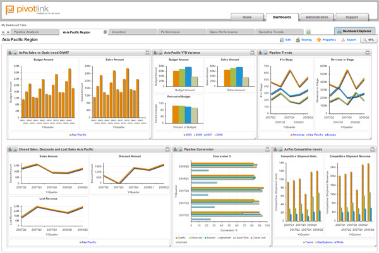
Task: Open the Asia Pacific Region tab options icon
Action: point(105,31)
